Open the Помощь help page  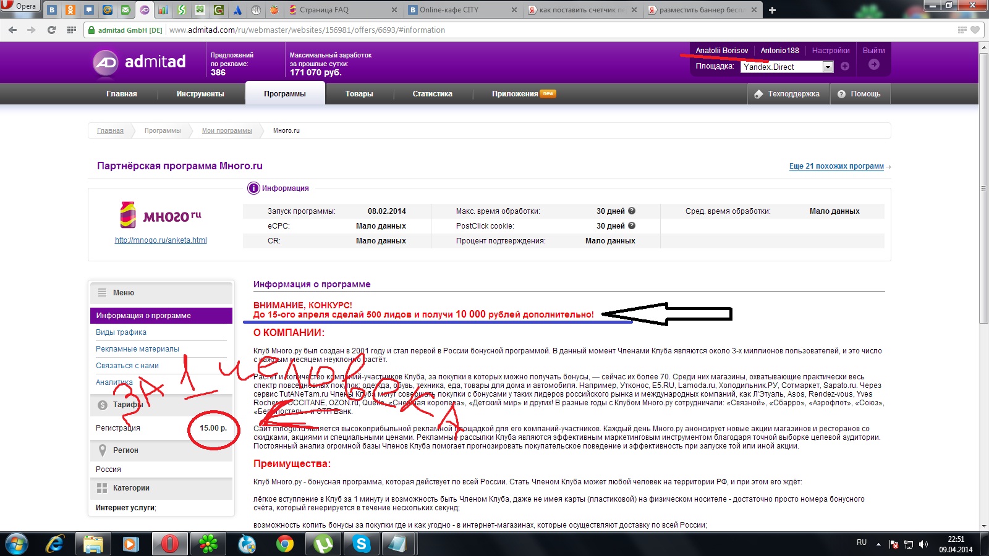[x=859, y=94]
